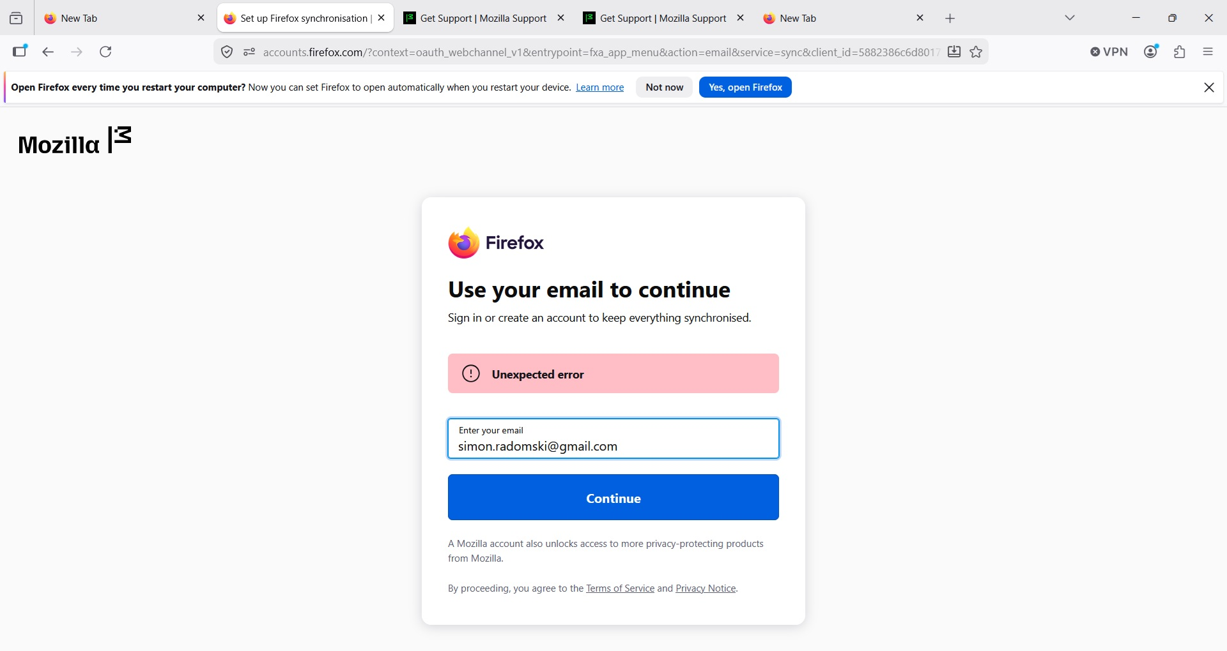Viewport: 1227px width, 651px height.
Task: Expand the list all tabs dropdown
Action: pyautogui.click(x=1070, y=19)
